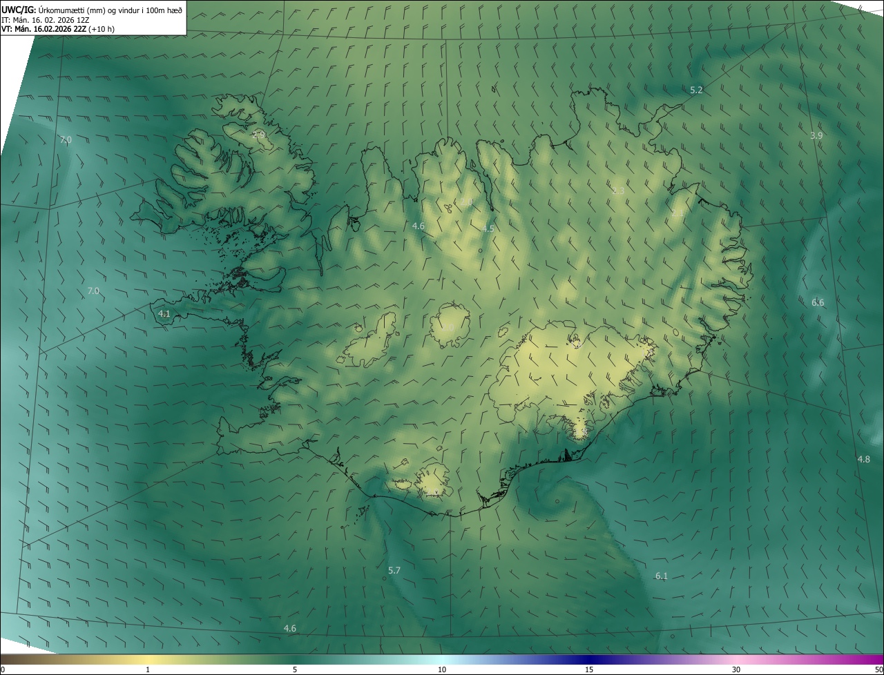Click the 4.8 value label on the map
The height and width of the screenshot is (675, 884).
(863, 460)
